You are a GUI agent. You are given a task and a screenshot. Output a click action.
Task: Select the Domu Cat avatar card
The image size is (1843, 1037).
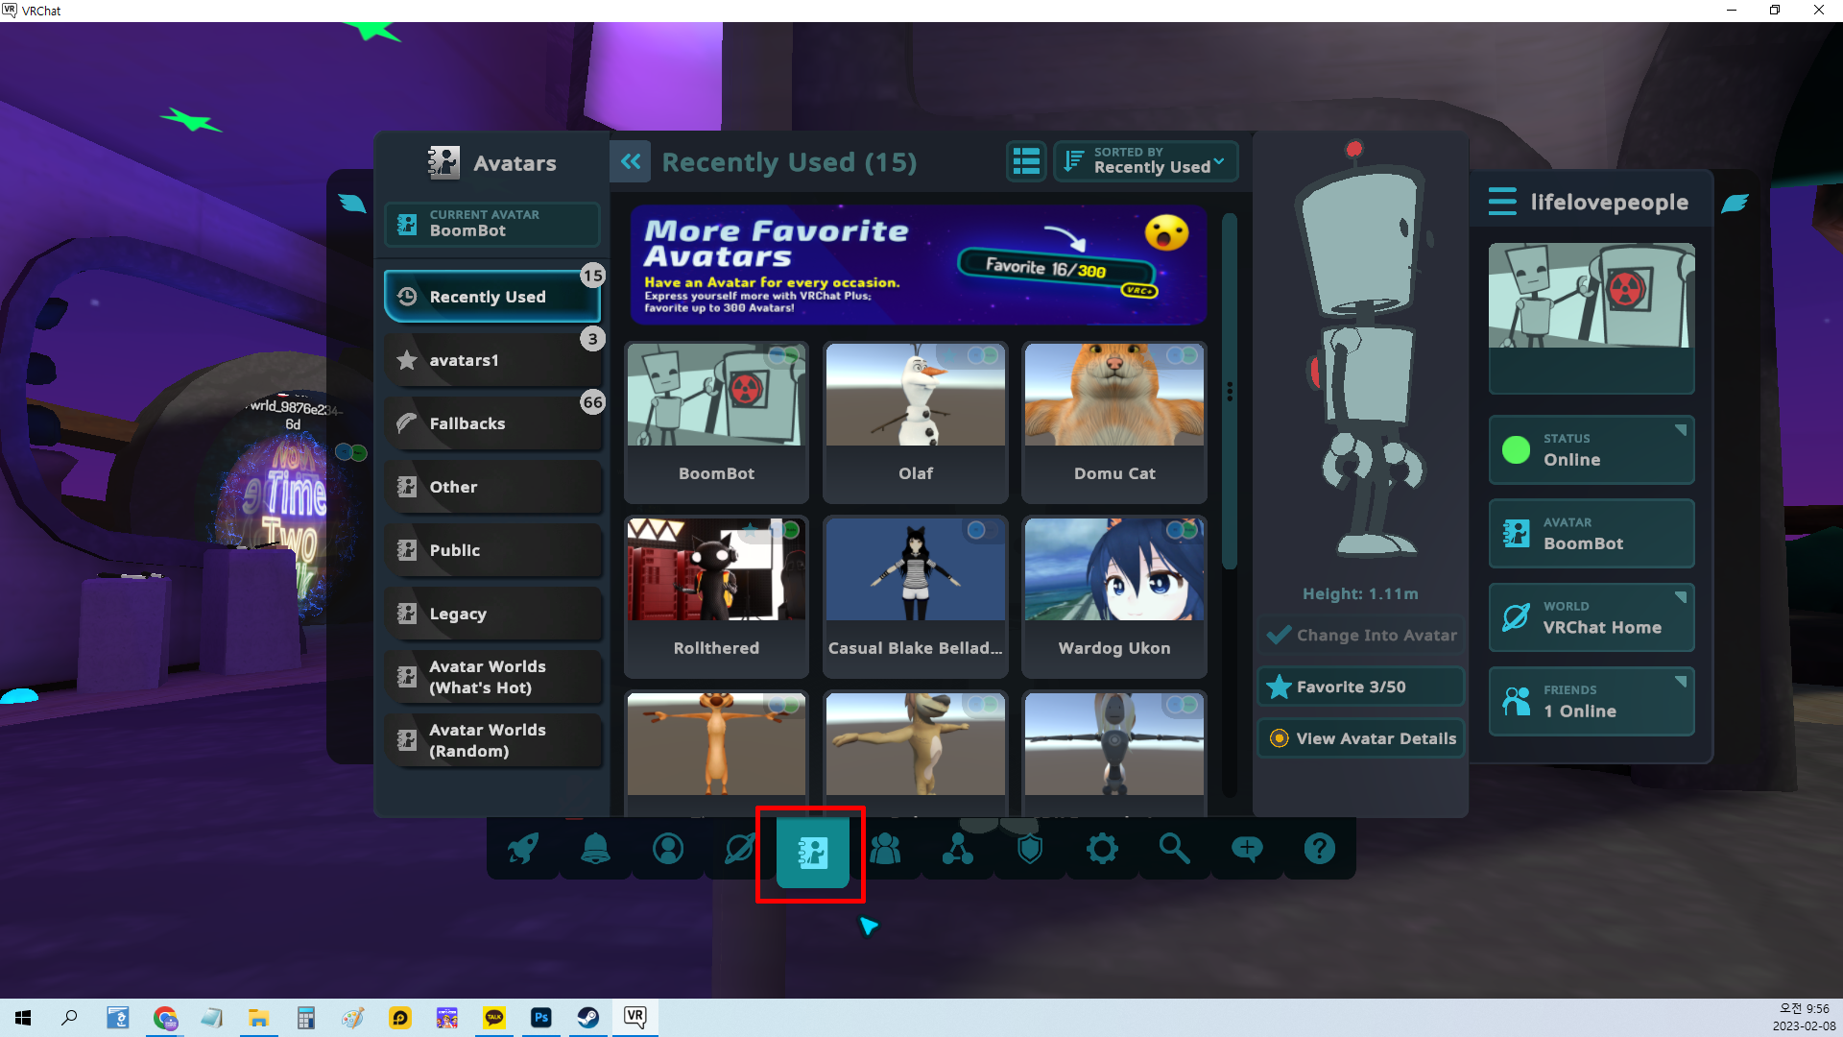pos(1114,422)
